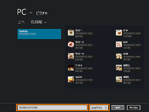Click the キャンセル (Cancel) button
Screen dimensions: 149x112
[x=134, y=108]
